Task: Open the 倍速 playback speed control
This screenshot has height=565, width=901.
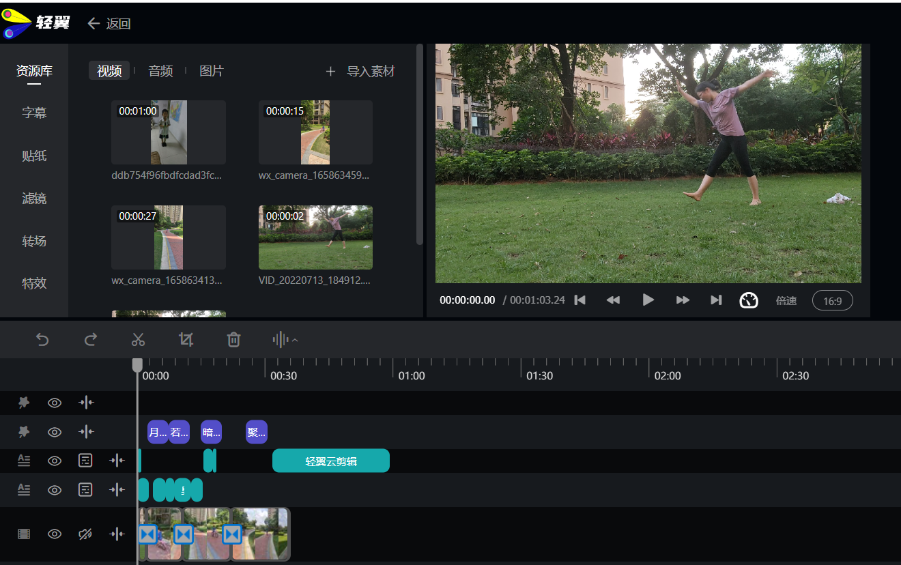Action: (786, 300)
